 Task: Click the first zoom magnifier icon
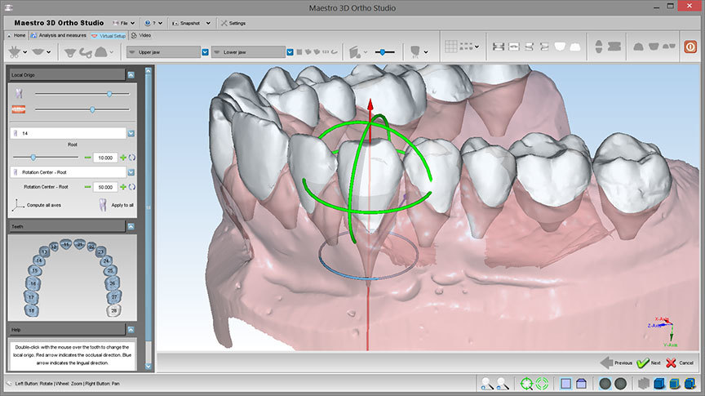(x=486, y=384)
